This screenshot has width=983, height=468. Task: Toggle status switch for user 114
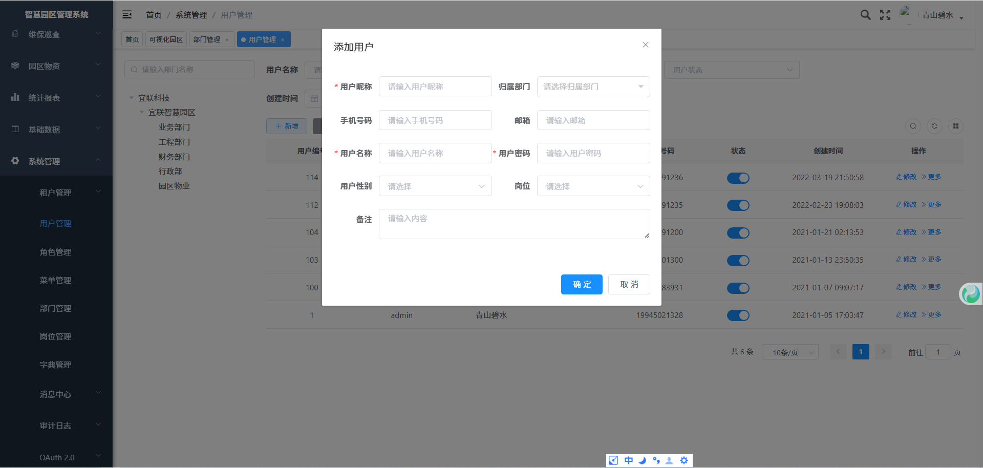738,178
